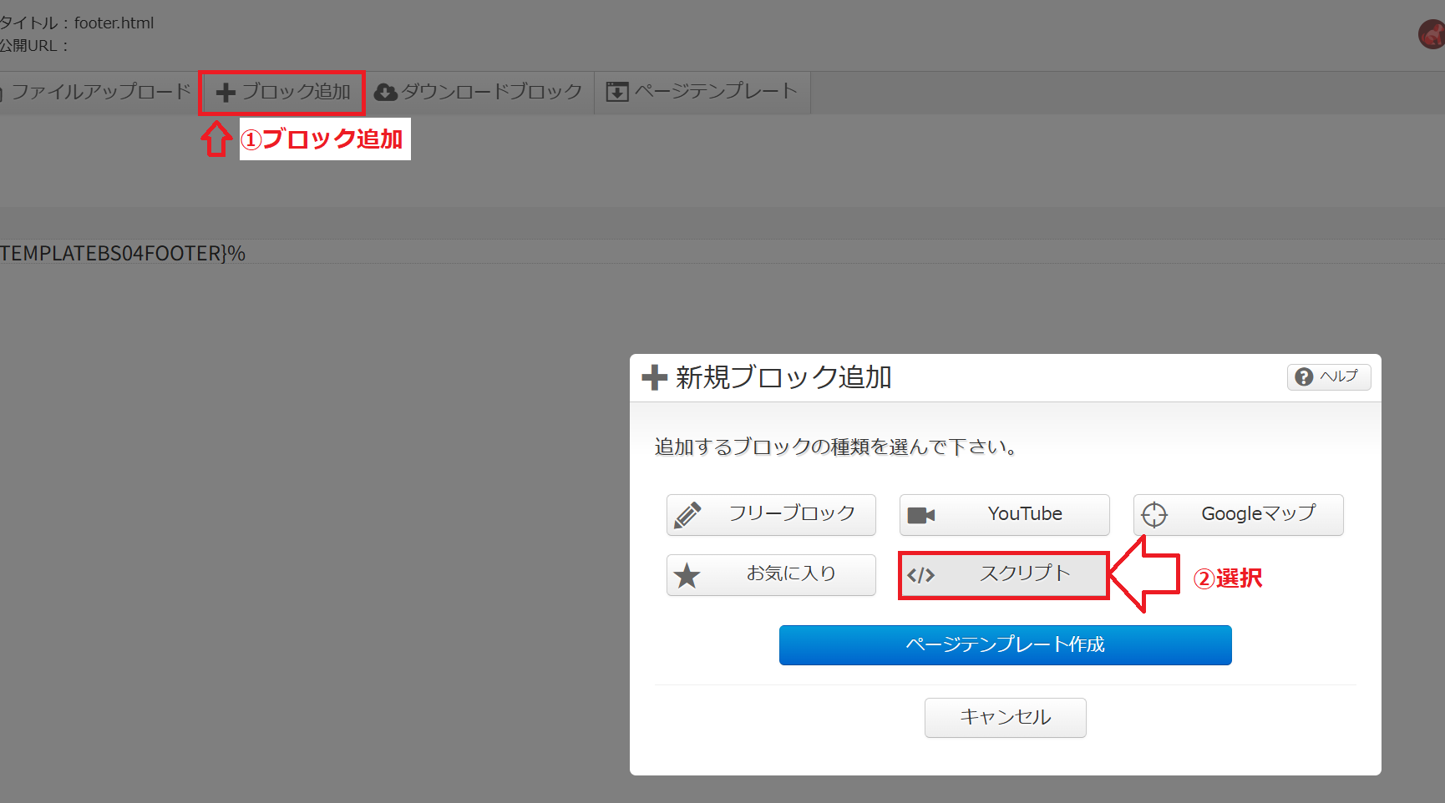Click the video camera icon on YouTube
1445x803 pixels.
coord(921,515)
